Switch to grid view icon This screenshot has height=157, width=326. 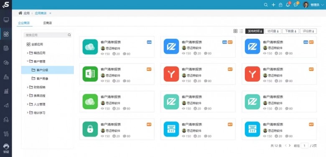coord(235,31)
